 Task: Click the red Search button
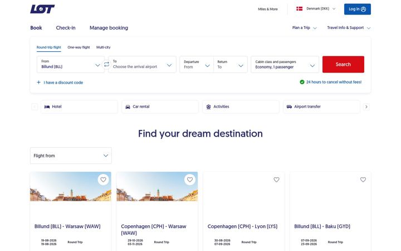(x=343, y=64)
